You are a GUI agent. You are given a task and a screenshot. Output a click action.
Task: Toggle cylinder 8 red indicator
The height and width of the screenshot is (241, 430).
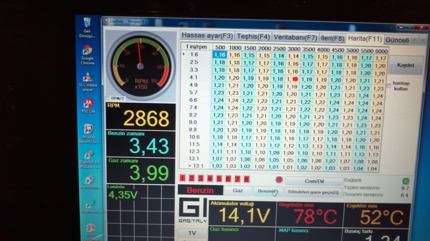pos(246,179)
